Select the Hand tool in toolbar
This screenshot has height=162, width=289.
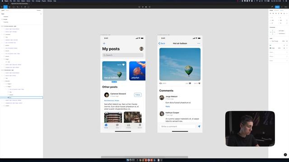(x=25, y=7)
